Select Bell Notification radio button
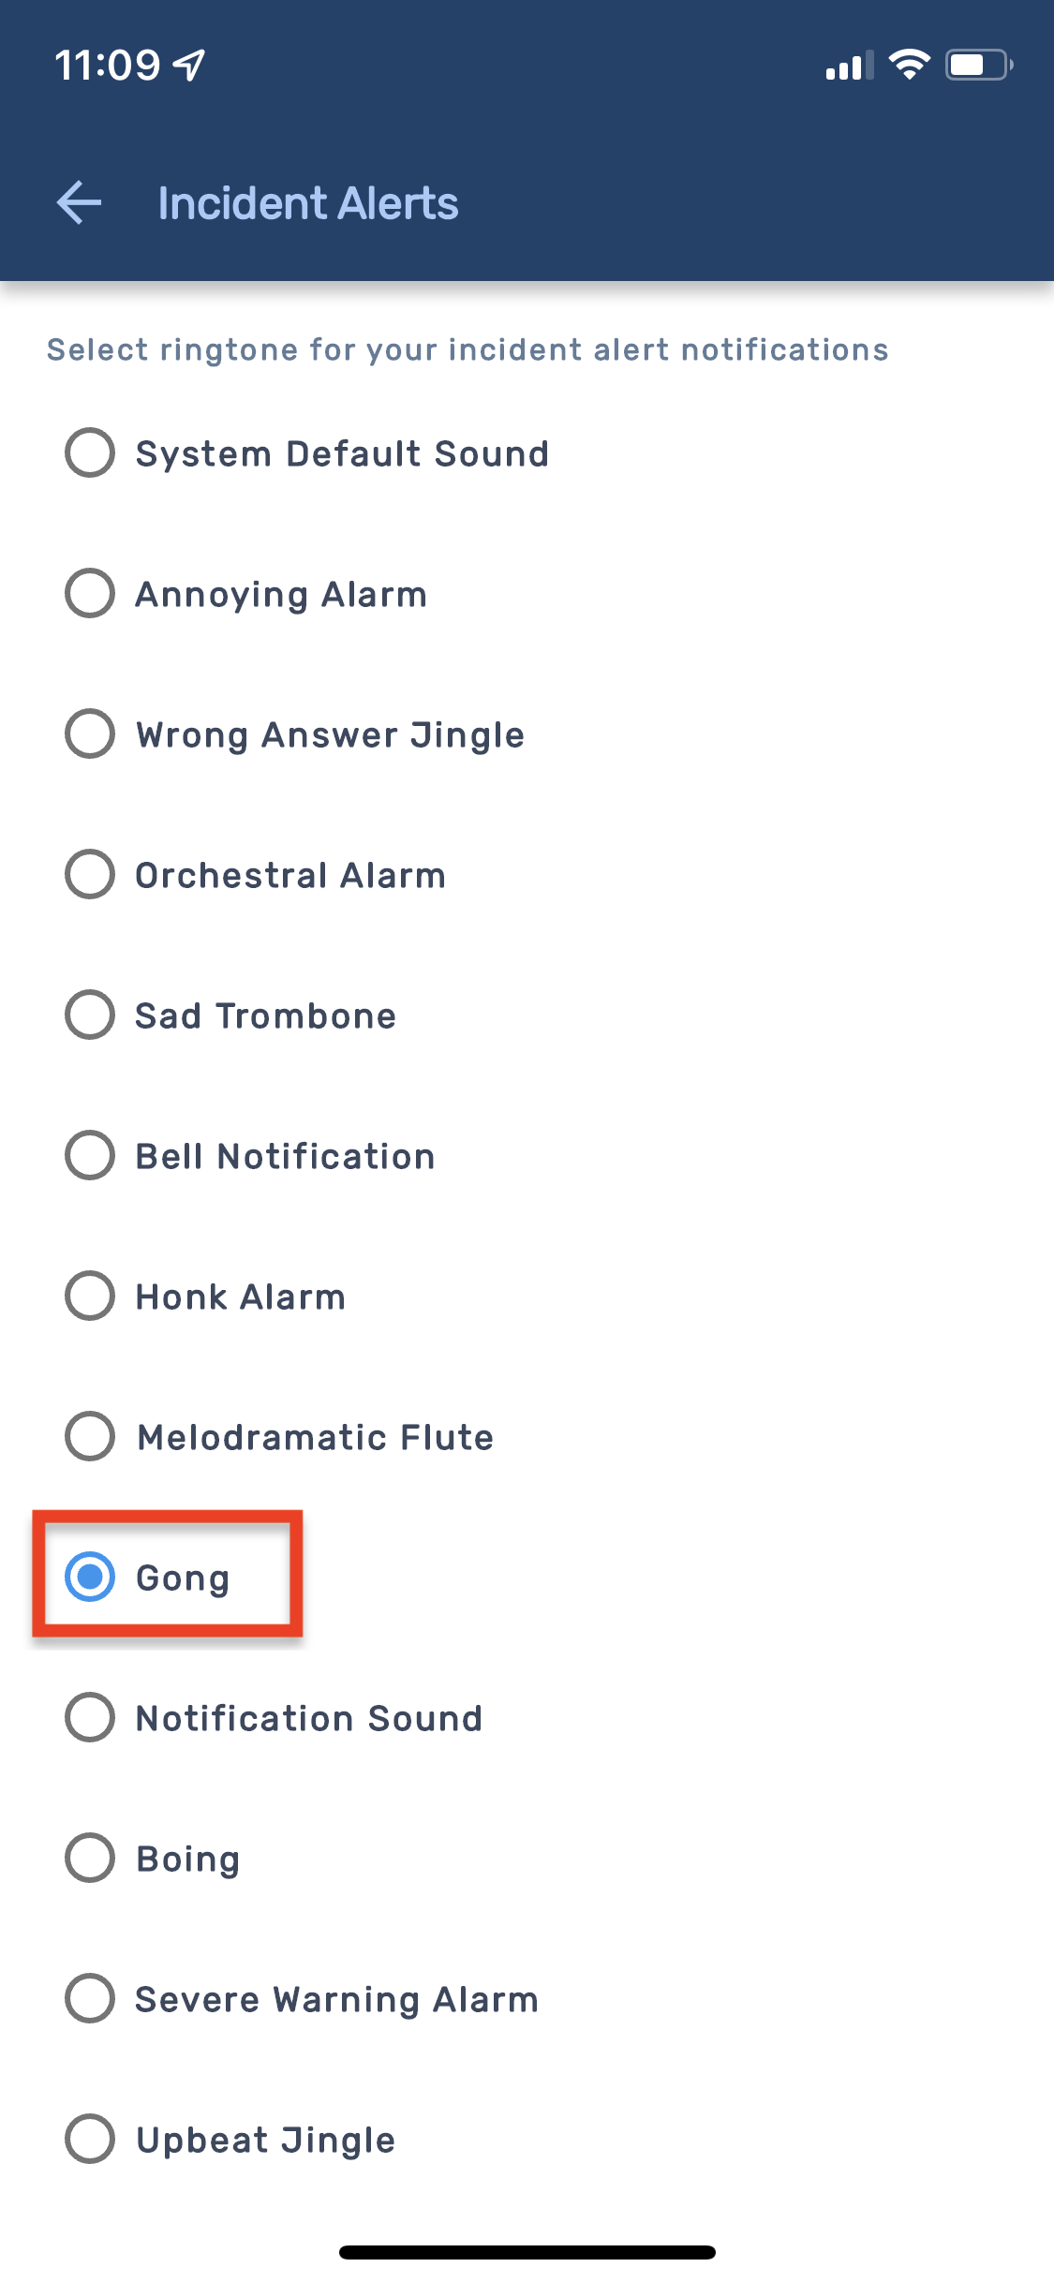 pos(90,1156)
